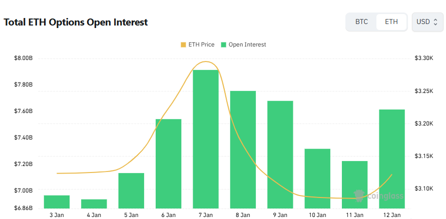The width and height of the screenshot is (446, 219).
Task: Click the 7 Jan open interest bar
Action: 206,139
